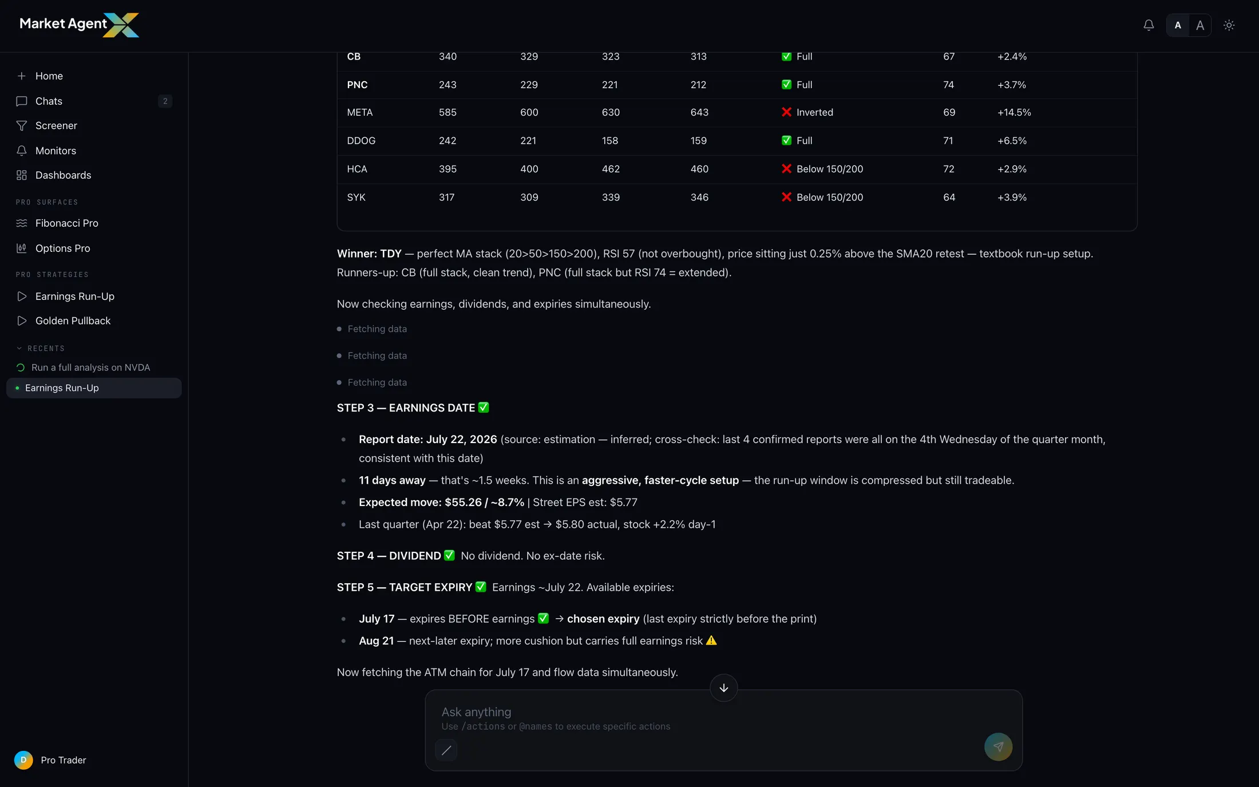1259x787 pixels.
Task: Open the notifications bell icon
Action: coord(1148,25)
